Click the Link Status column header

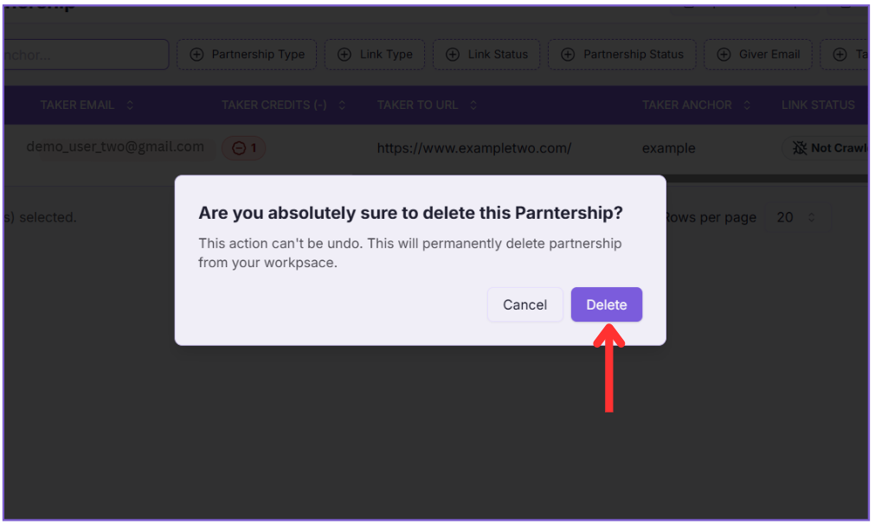818,105
